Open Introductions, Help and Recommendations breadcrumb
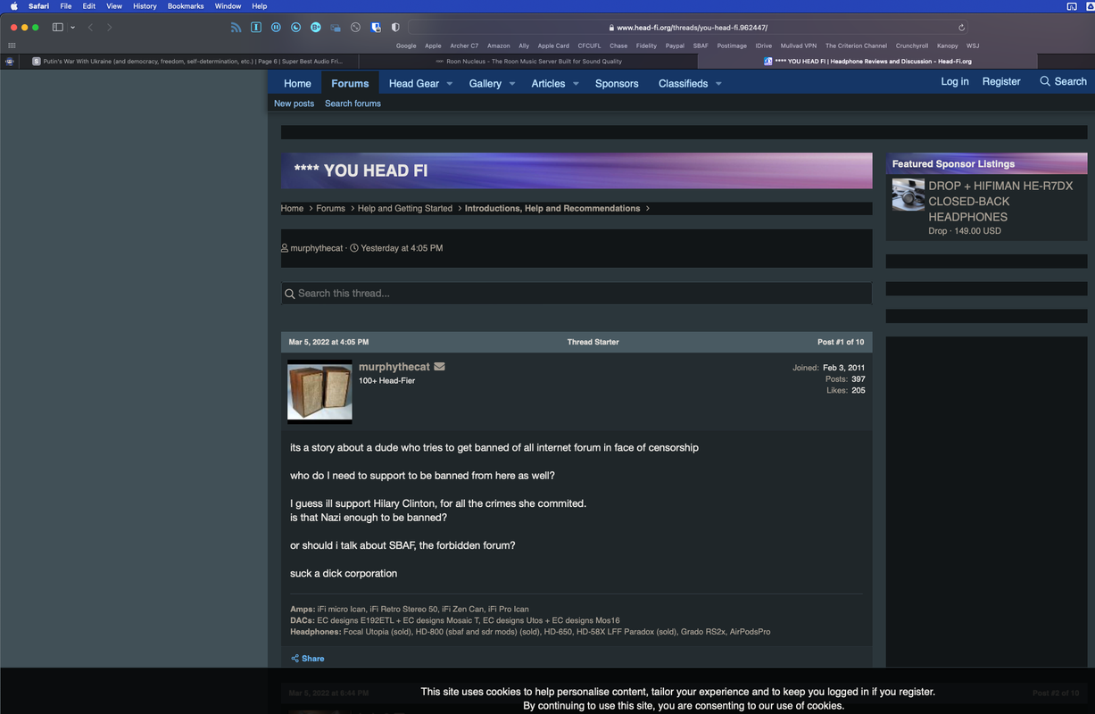 pyautogui.click(x=552, y=208)
